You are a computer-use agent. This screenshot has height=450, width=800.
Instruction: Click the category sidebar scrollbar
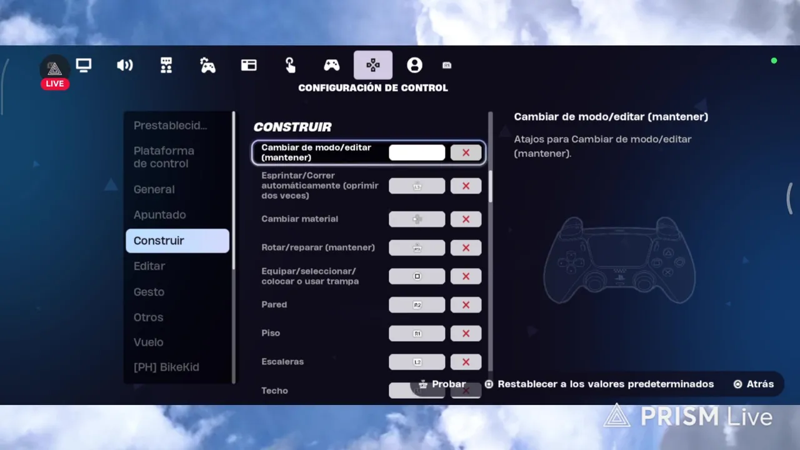pyautogui.click(x=234, y=191)
